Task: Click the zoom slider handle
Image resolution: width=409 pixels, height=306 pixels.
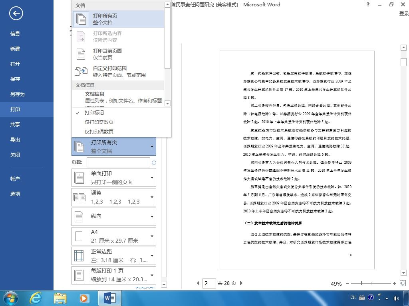Action: (361, 283)
